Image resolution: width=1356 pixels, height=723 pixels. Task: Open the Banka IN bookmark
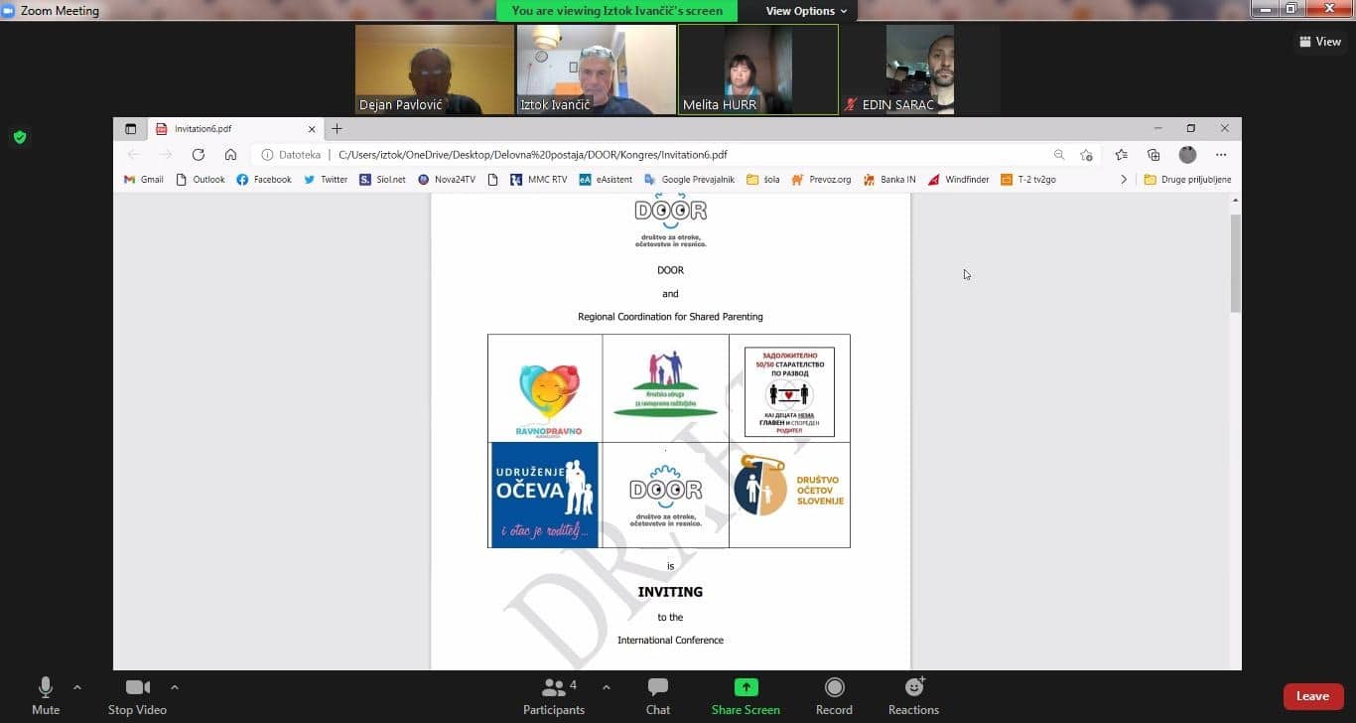coord(889,180)
